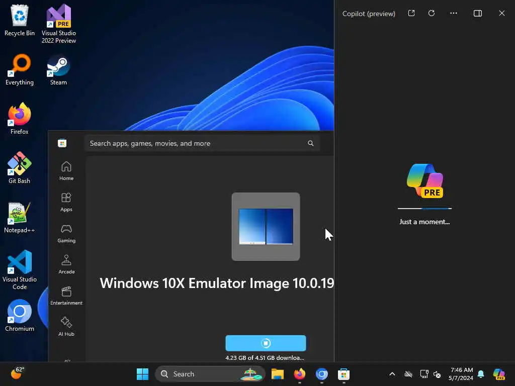The width and height of the screenshot is (515, 386).
Task: Select the Git Bash desktop shortcut
Action: (20, 168)
